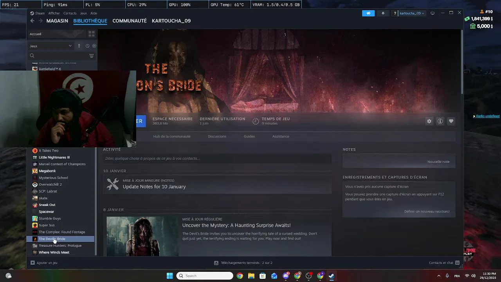Click the Steam announcements megaphone icon

(368, 13)
